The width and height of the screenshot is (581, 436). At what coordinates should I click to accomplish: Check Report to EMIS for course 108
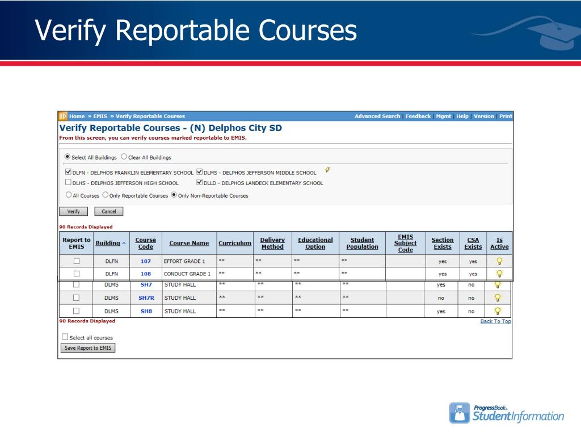77,274
